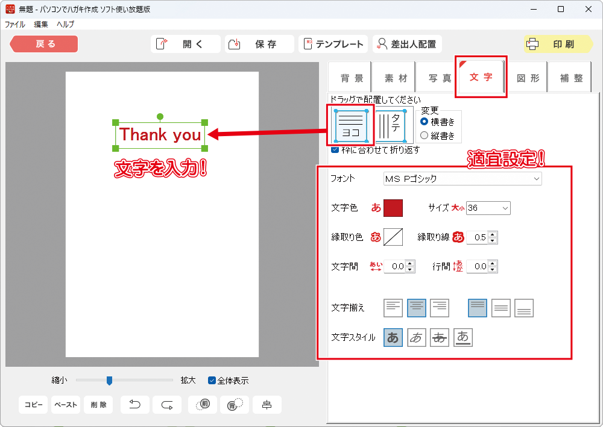603x427 pixels.
Task: Select the 縦書き radio button
Action: point(425,136)
